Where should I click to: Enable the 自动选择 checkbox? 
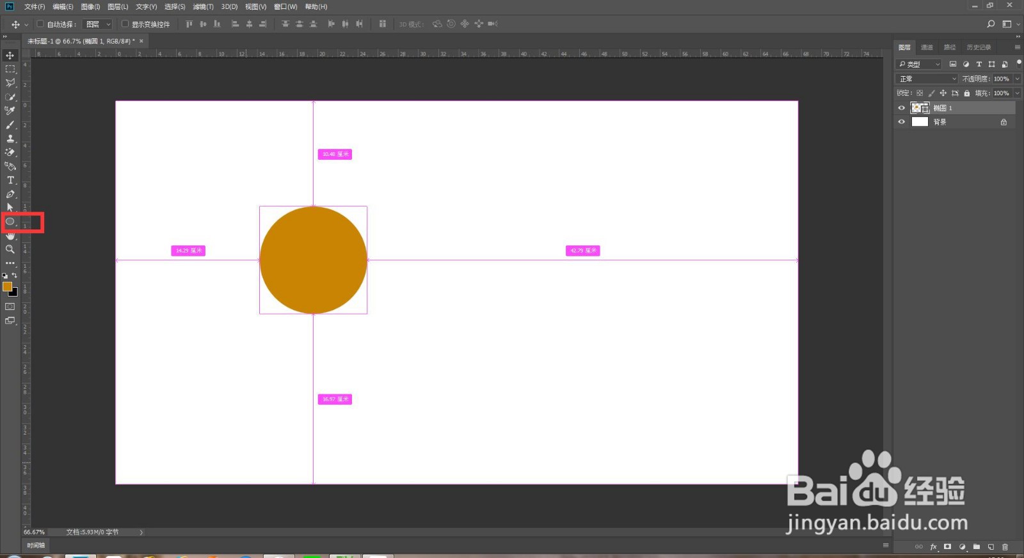[40, 24]
